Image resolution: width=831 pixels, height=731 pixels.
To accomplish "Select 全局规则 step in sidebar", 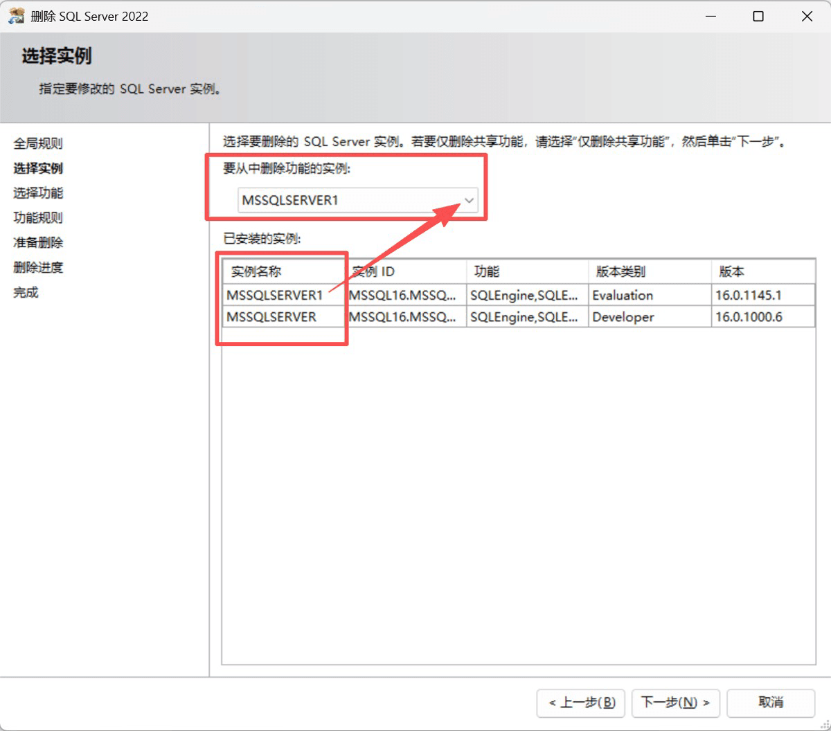I will (38, 143).
